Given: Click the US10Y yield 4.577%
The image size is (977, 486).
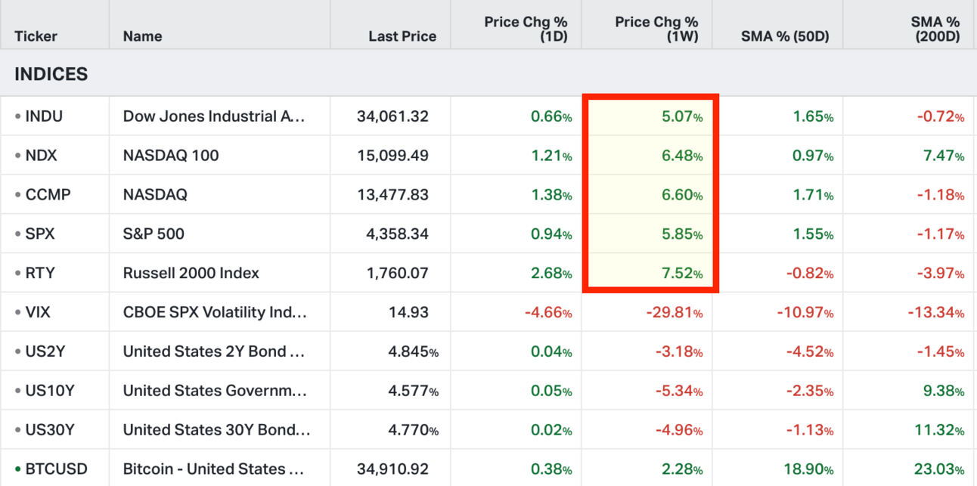Looking at the screenshot, I should (x=414, y=391).
